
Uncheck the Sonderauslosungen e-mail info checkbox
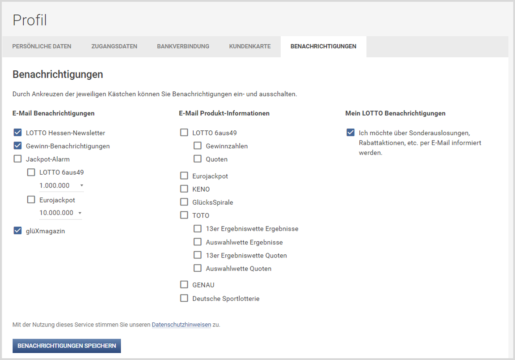(x=351, y=132)
